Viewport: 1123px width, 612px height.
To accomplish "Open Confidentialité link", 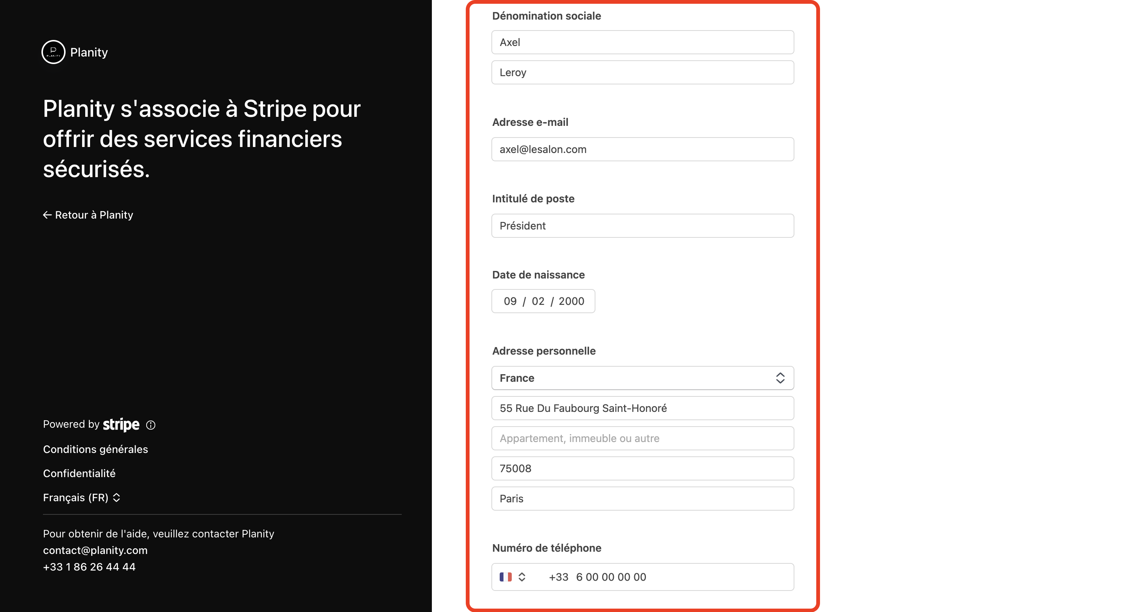I will tap(80, 473).
